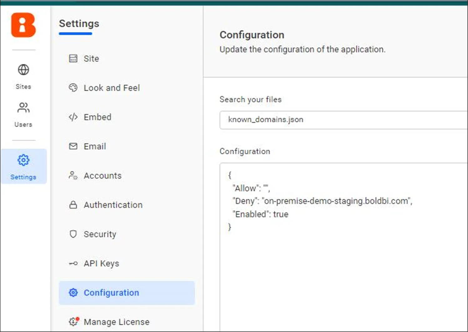Viewport: 468px width, 332px height.
Task: Click the Sites label in sidebar
Action: coord(23,86)
